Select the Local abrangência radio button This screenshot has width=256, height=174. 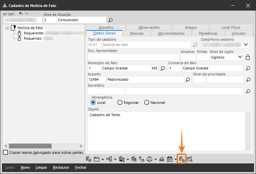coord(93,103)
